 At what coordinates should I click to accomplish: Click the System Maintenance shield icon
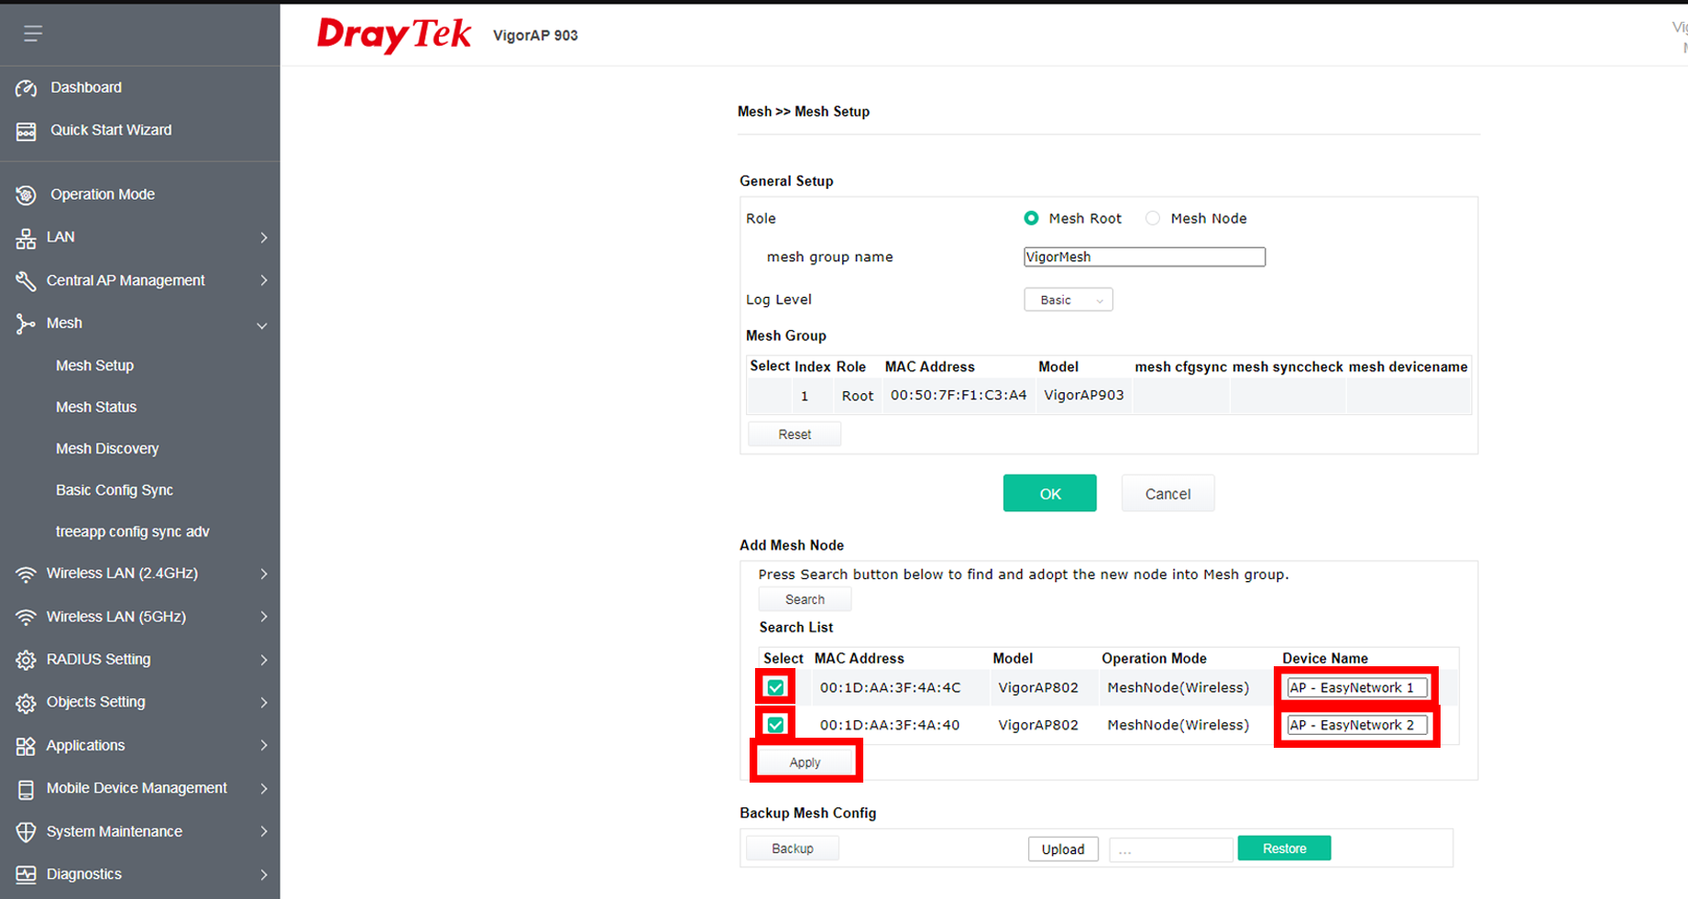tap(26, 832)
